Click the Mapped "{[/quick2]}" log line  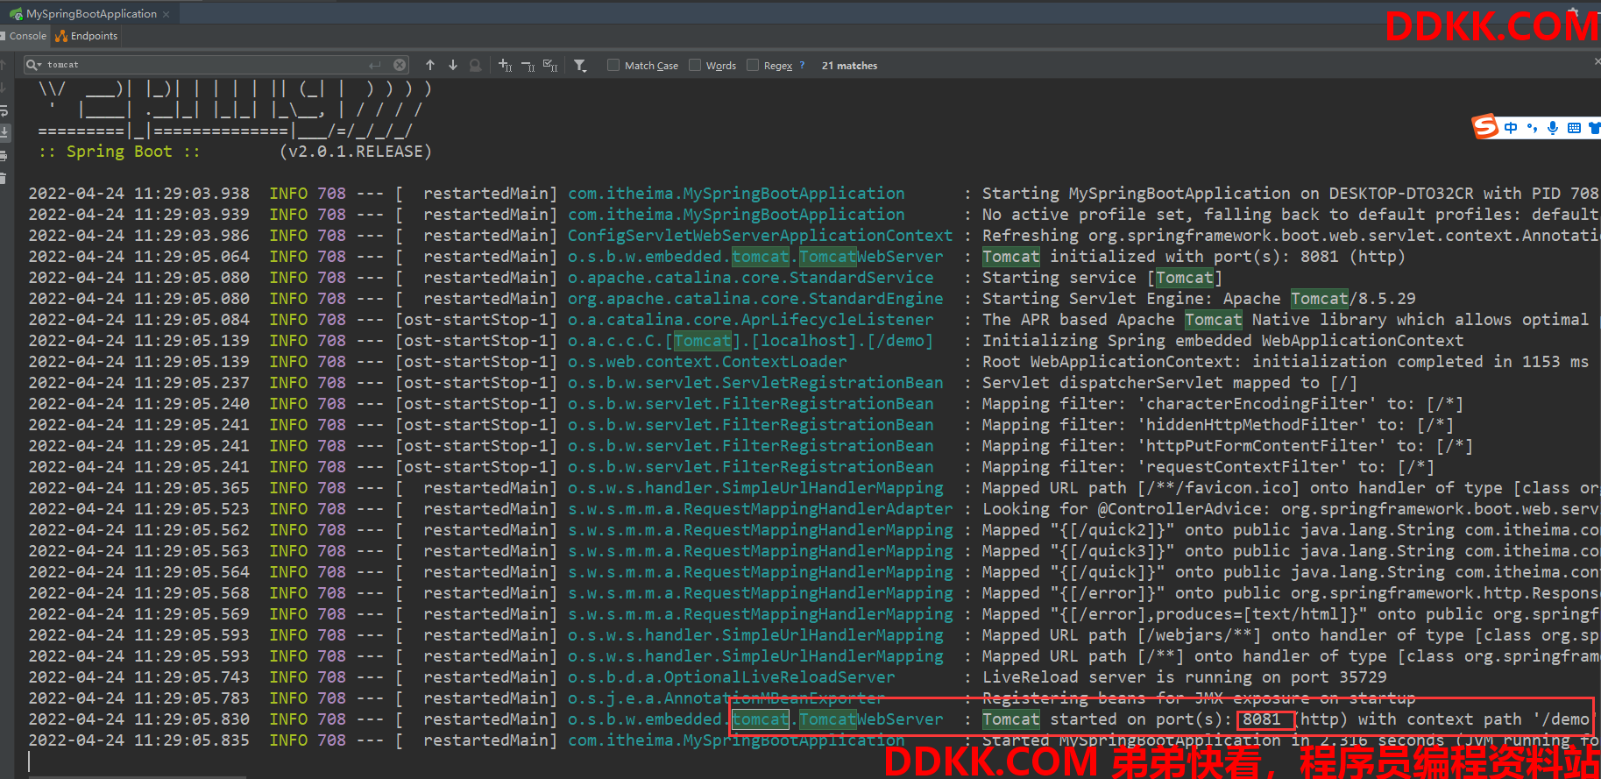[x=1291, y=530]
